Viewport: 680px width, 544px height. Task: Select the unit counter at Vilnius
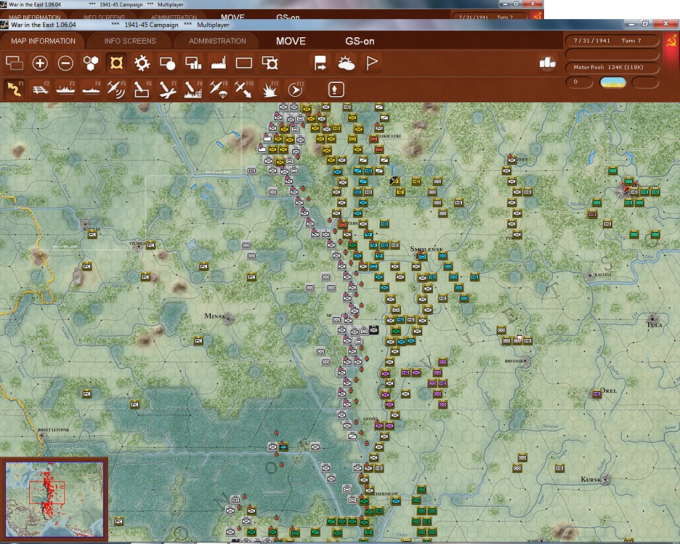click(151, 245)
